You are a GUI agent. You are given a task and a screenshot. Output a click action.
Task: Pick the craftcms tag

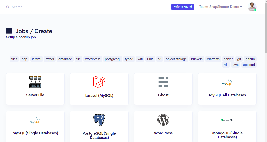coord(213,59)
